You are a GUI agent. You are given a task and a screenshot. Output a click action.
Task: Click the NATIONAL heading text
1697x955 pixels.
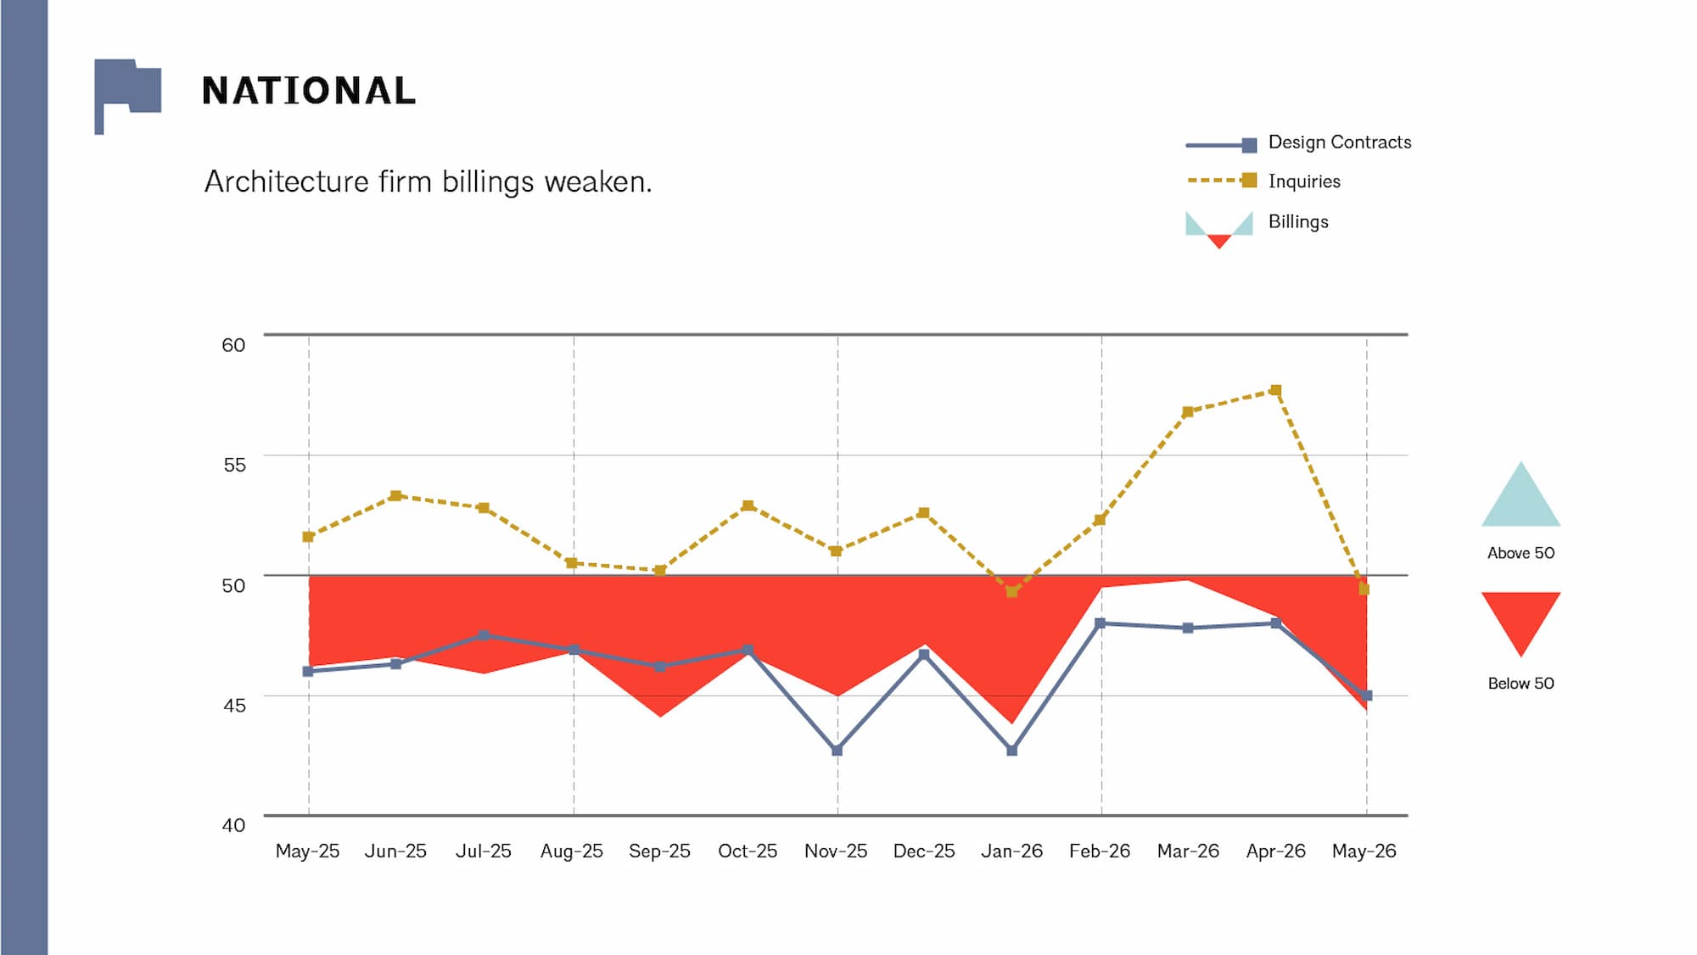309,91
